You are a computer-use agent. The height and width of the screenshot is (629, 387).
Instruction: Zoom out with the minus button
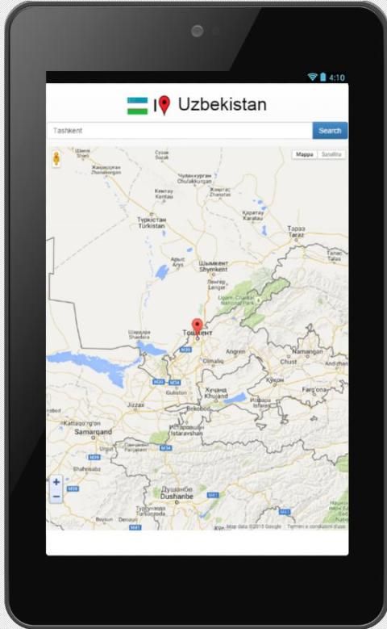click(56, 497)
